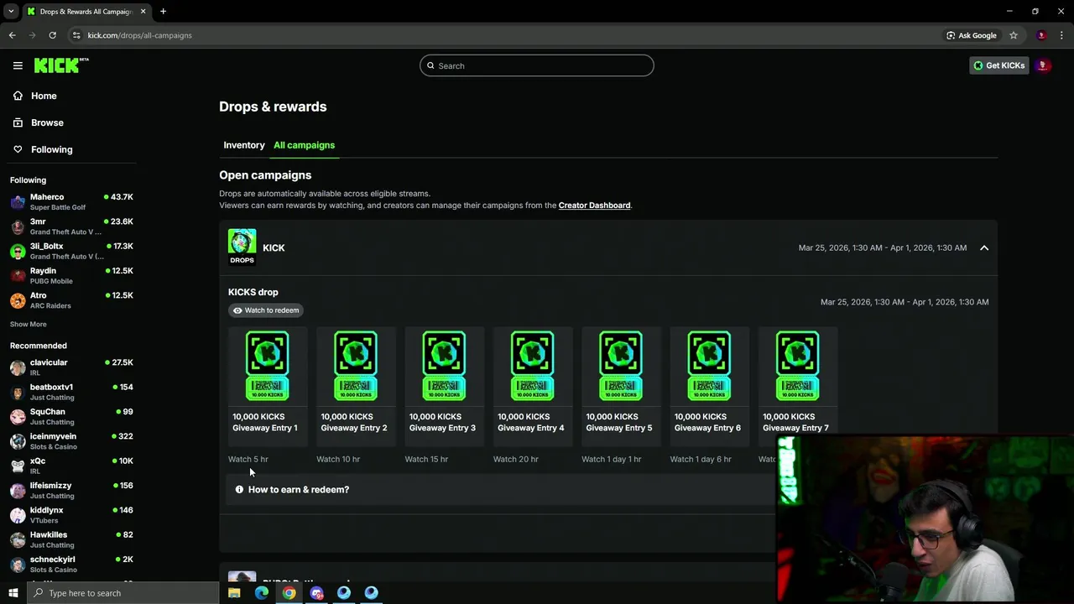This screenshot has width=1074, height=604.
Task: Collapse the KICK campaign chevron
Action: (x=984, y=247)
